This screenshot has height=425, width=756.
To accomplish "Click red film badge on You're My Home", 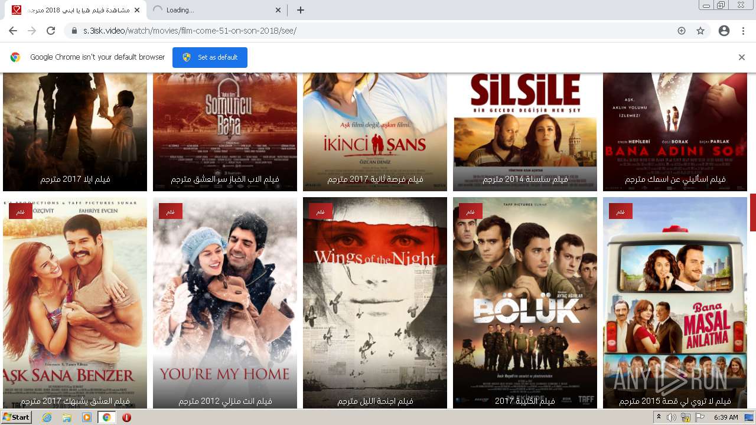I will pos(171,211).
